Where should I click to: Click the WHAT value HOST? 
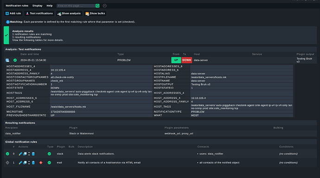195,115
